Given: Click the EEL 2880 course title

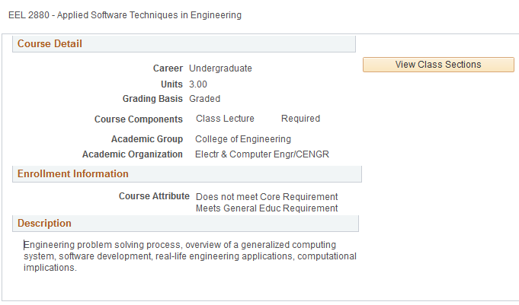Looking at the screenshot, I should pyautogui.click(x=124, y=14).
